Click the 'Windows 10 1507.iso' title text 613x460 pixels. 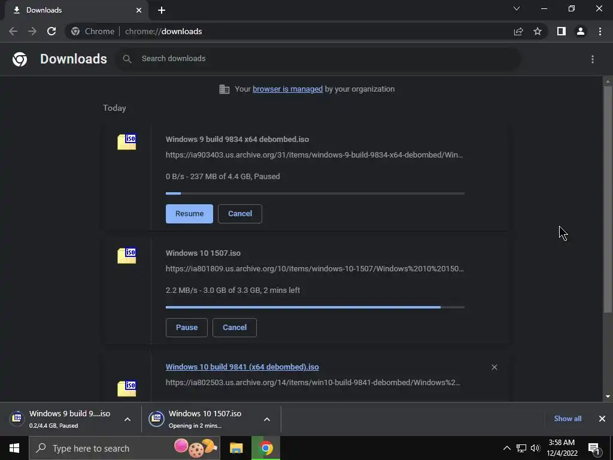(203, 253)
